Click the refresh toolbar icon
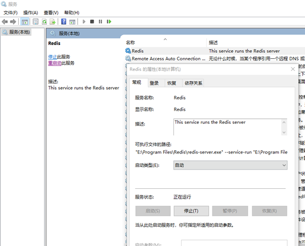This screenshot has height=246, width=305. (45, 21)
